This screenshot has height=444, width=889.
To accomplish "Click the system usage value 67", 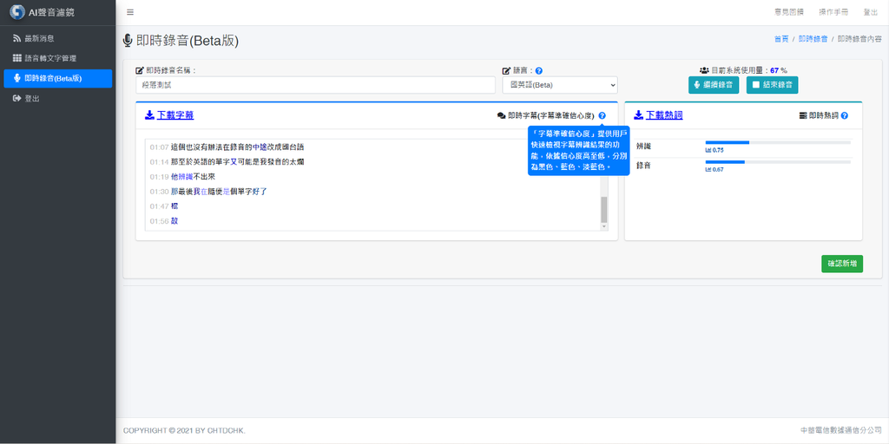I will pyautogui.click(x=774, y=71).
